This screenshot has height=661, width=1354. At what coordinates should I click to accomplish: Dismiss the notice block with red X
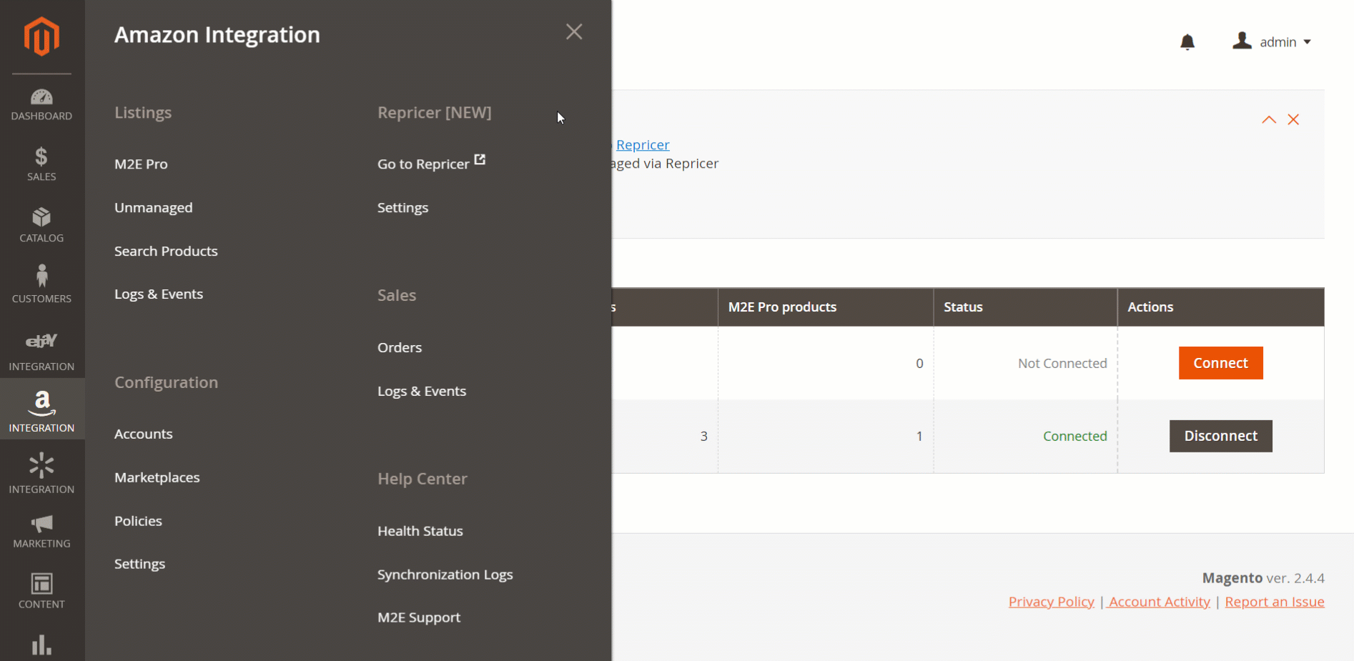(x=1293, y=119)
